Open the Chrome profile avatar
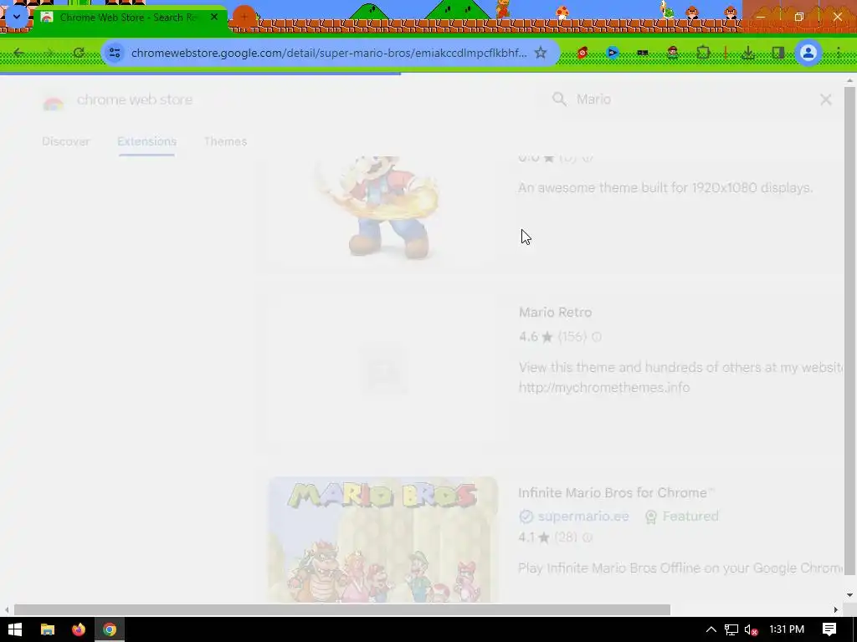The width and height of the screenshot is (857, 642). pyautogui.click(x=808, y=53)
